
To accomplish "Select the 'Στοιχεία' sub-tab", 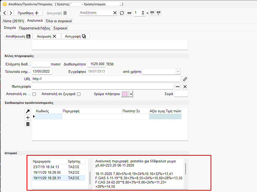I will (x=10, y=28).
